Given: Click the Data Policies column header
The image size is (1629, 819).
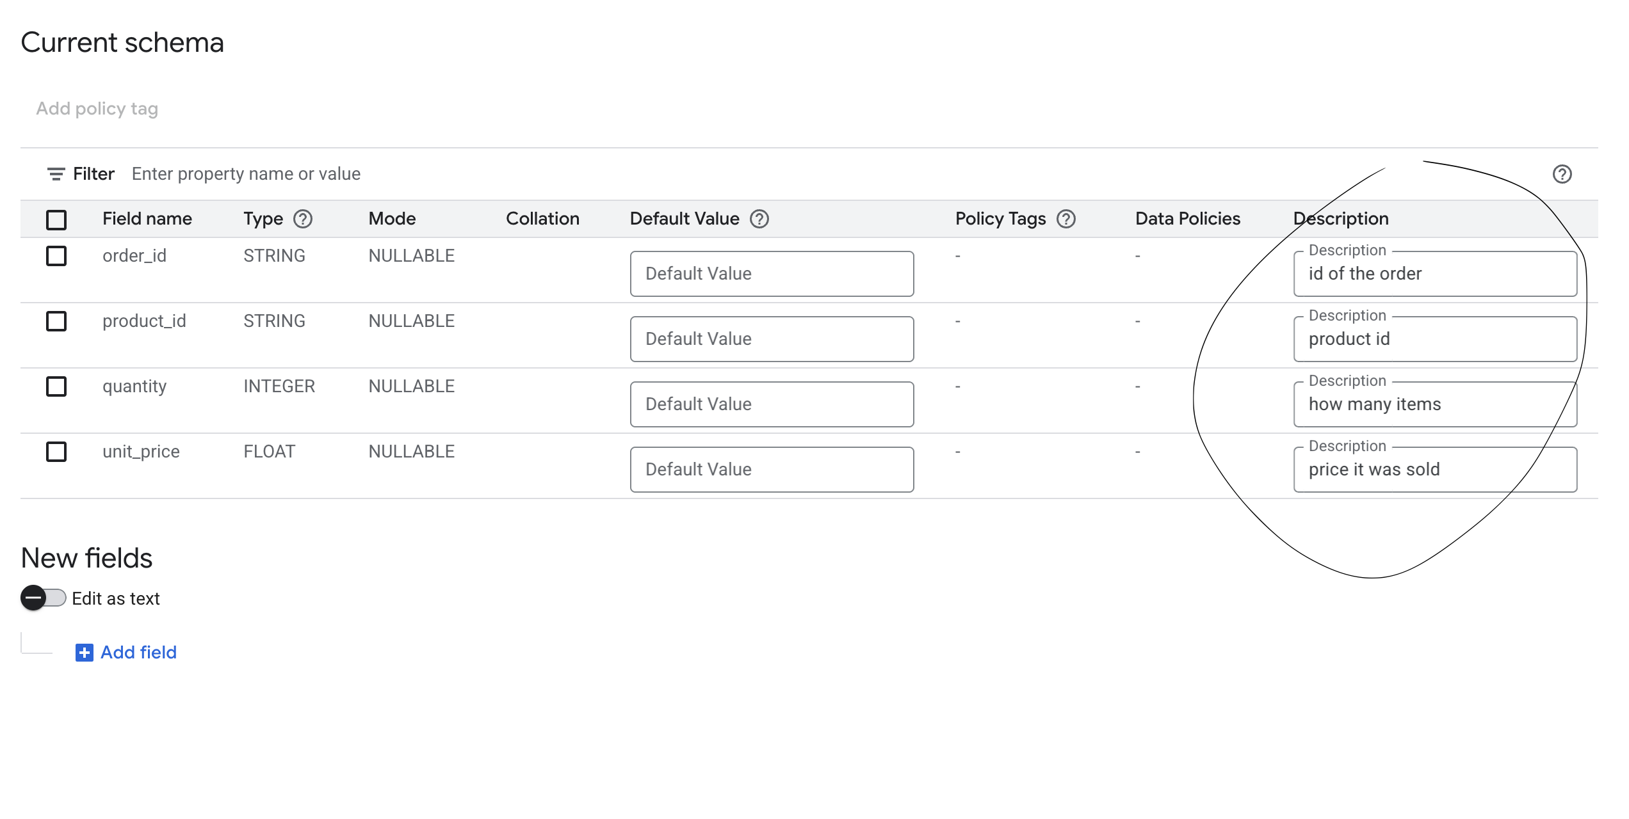Looking at the screenshot, I should (1188, 219).
